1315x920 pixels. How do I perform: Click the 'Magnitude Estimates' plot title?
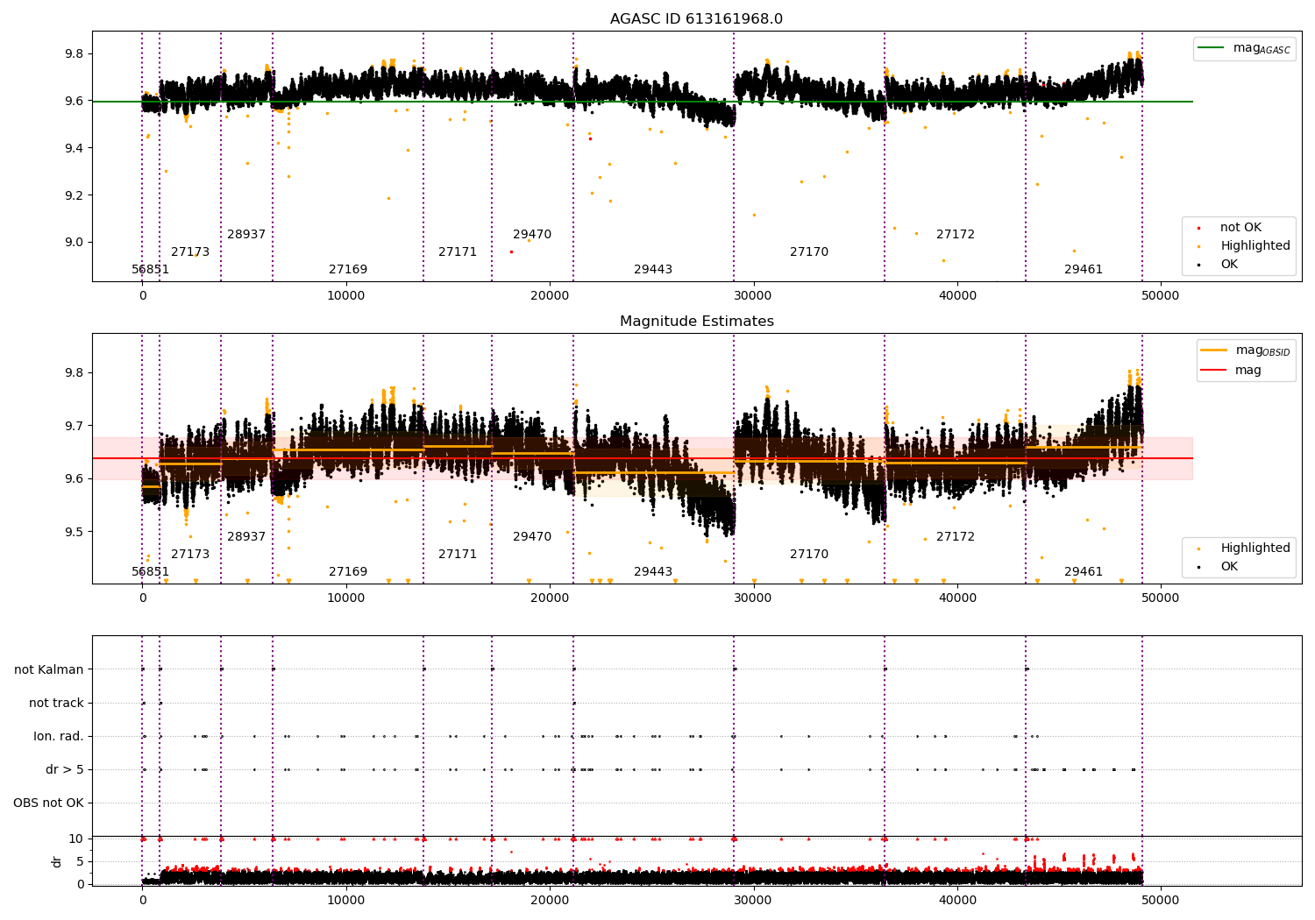tap(696, 322)
